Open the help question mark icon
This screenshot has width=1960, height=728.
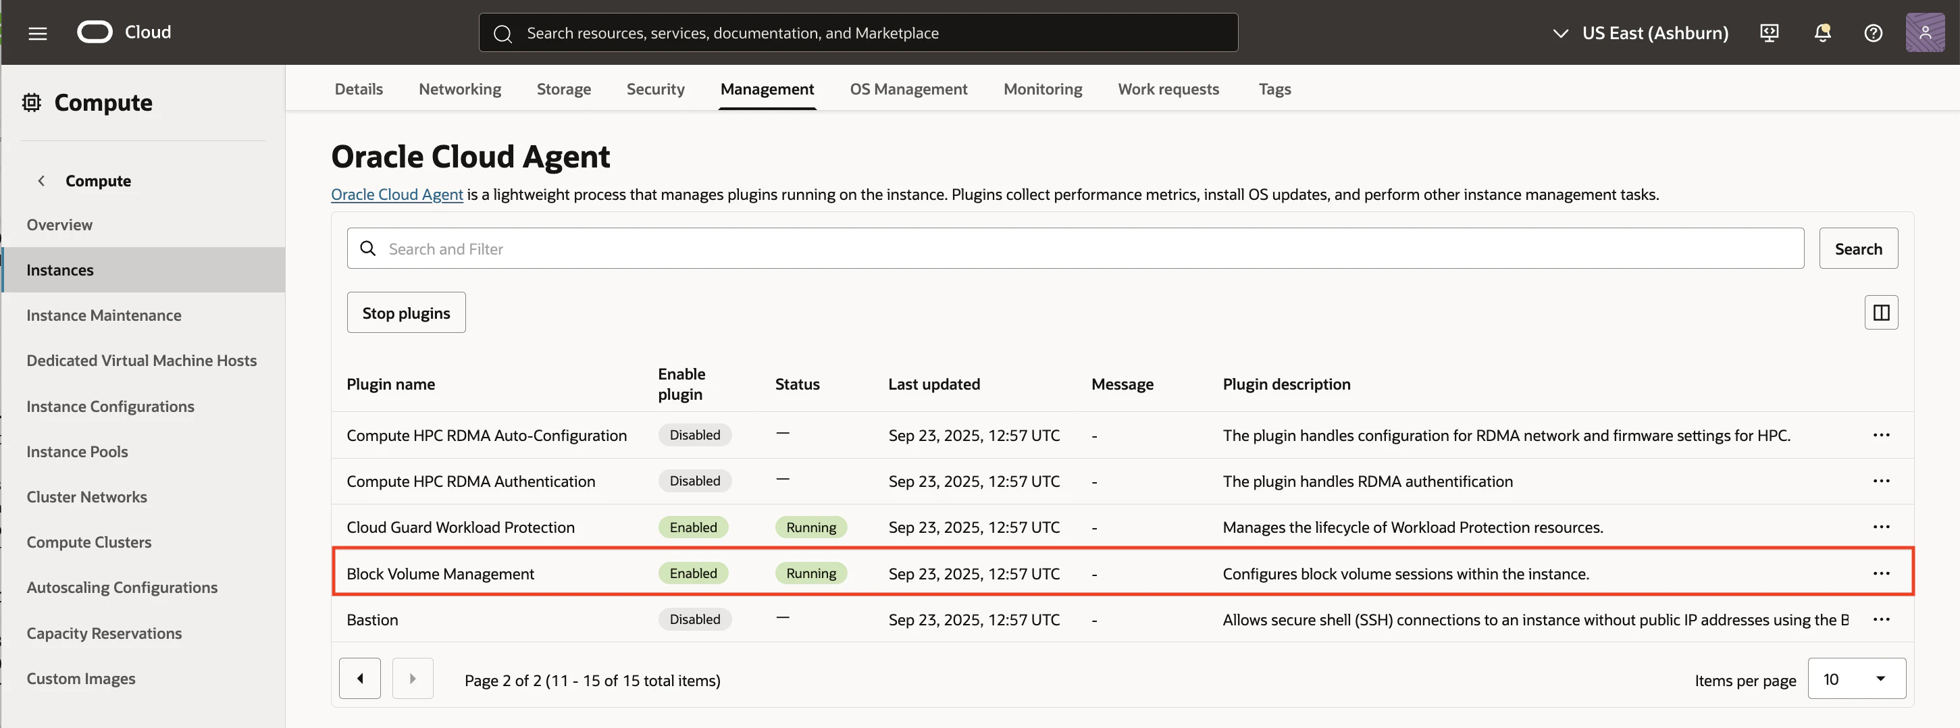pos(1874,32)
